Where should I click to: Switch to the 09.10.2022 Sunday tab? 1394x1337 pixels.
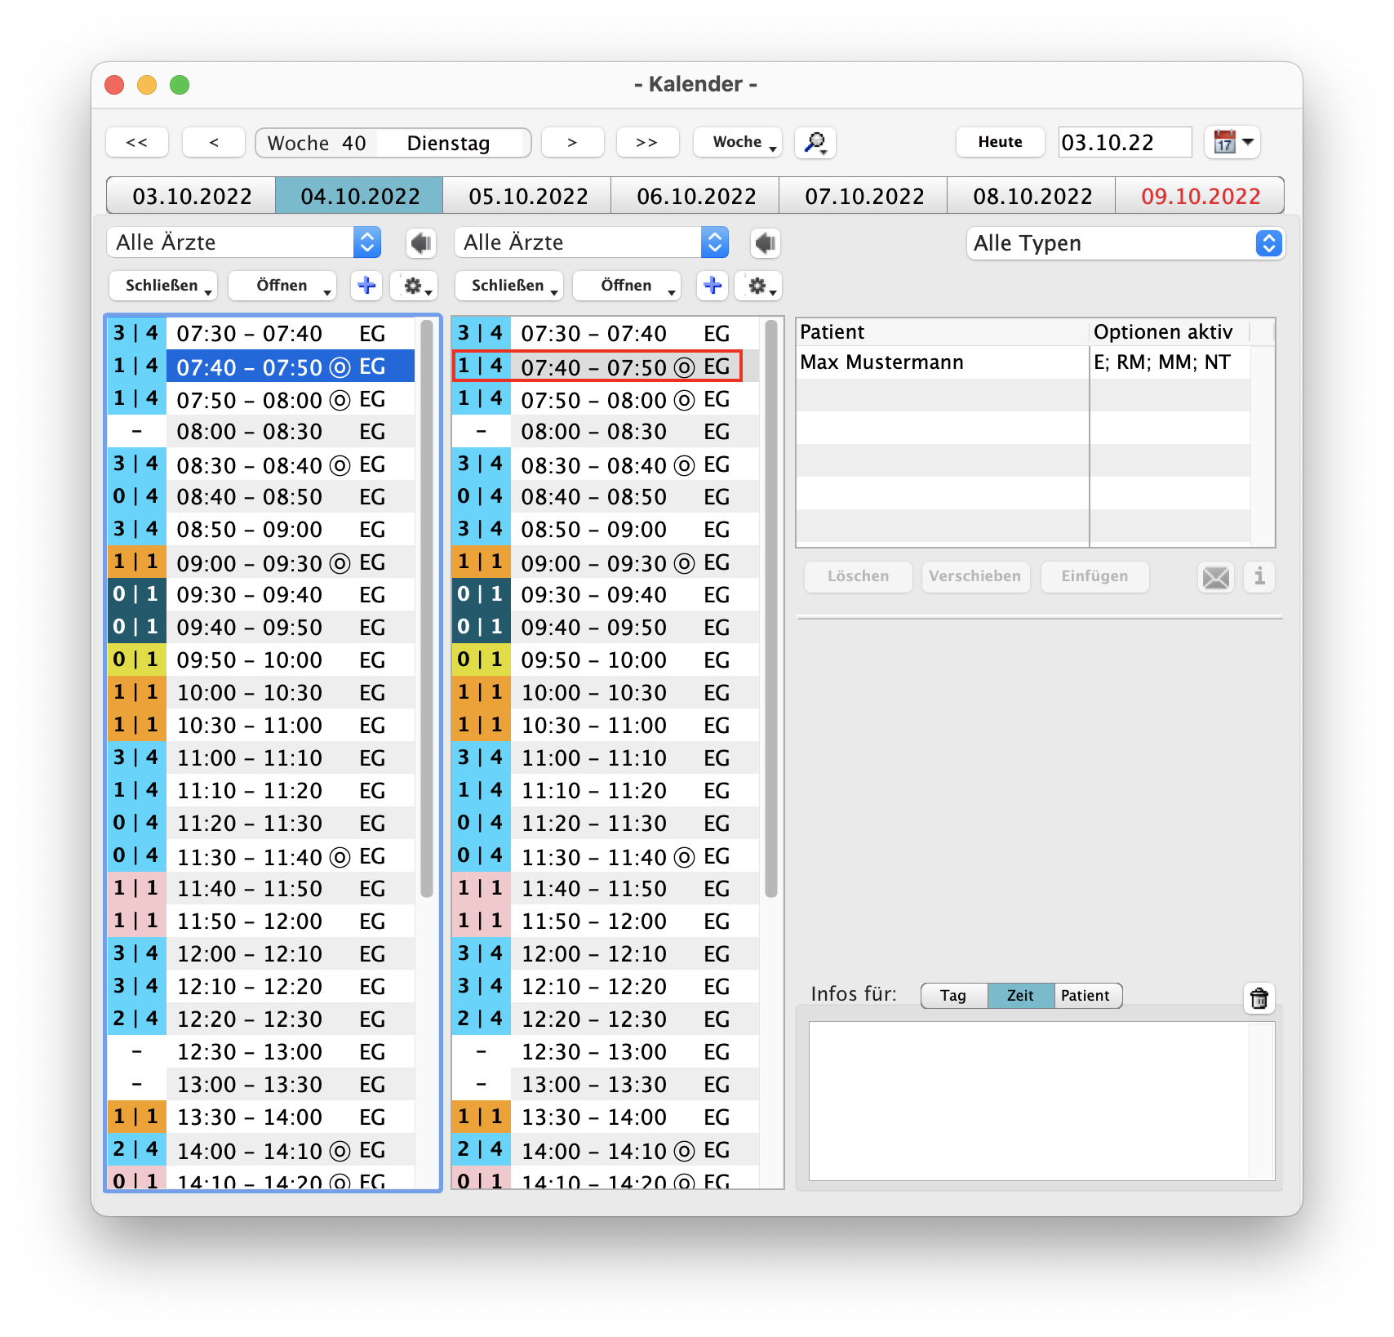[1200, 197]
